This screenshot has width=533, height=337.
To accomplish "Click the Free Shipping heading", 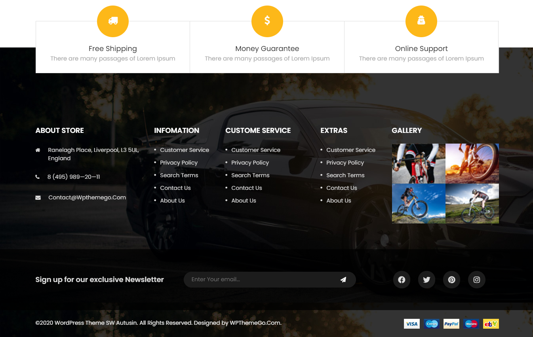I will pos(113,49).
